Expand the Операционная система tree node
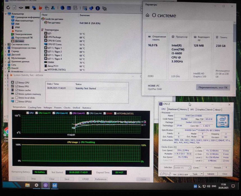The image size is (241, 196). (x=6, y=48)
